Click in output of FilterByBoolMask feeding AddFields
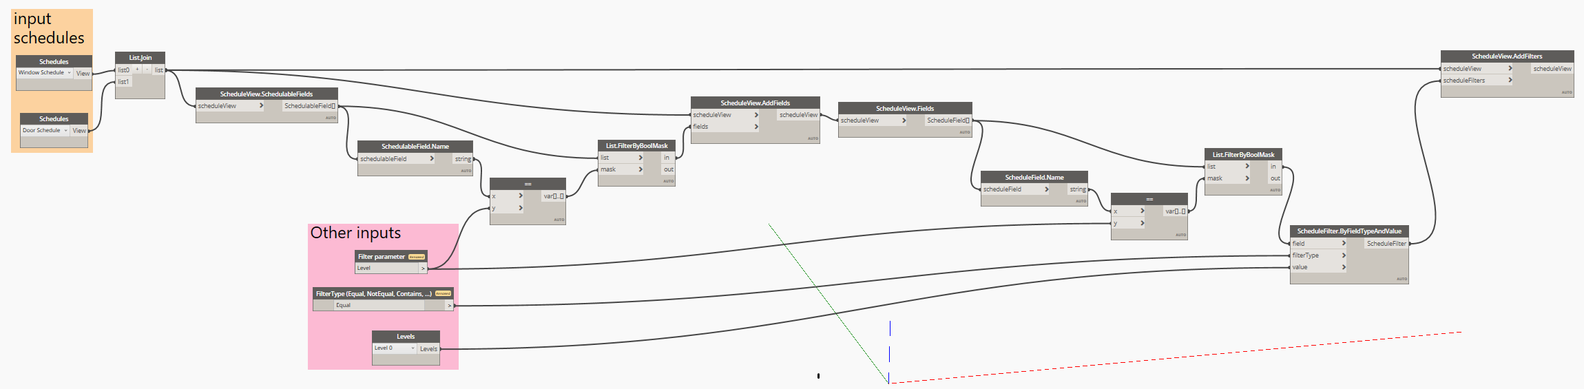This screenshot has height=389, width=1584. (x=667, y=158)
